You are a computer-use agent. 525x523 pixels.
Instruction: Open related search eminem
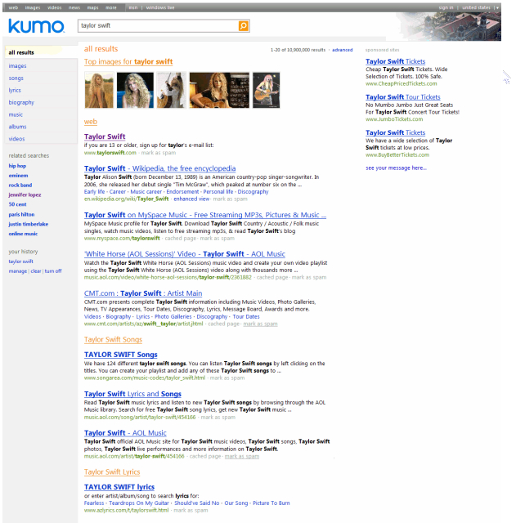(x=19, y=176)
